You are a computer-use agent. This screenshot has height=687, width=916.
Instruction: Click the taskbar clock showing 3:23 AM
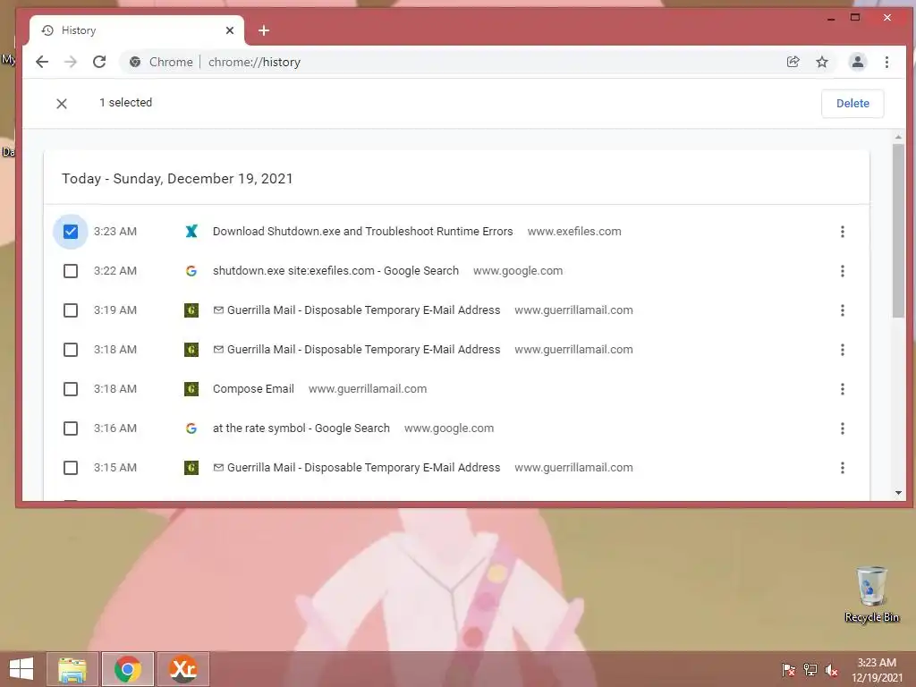877,669
